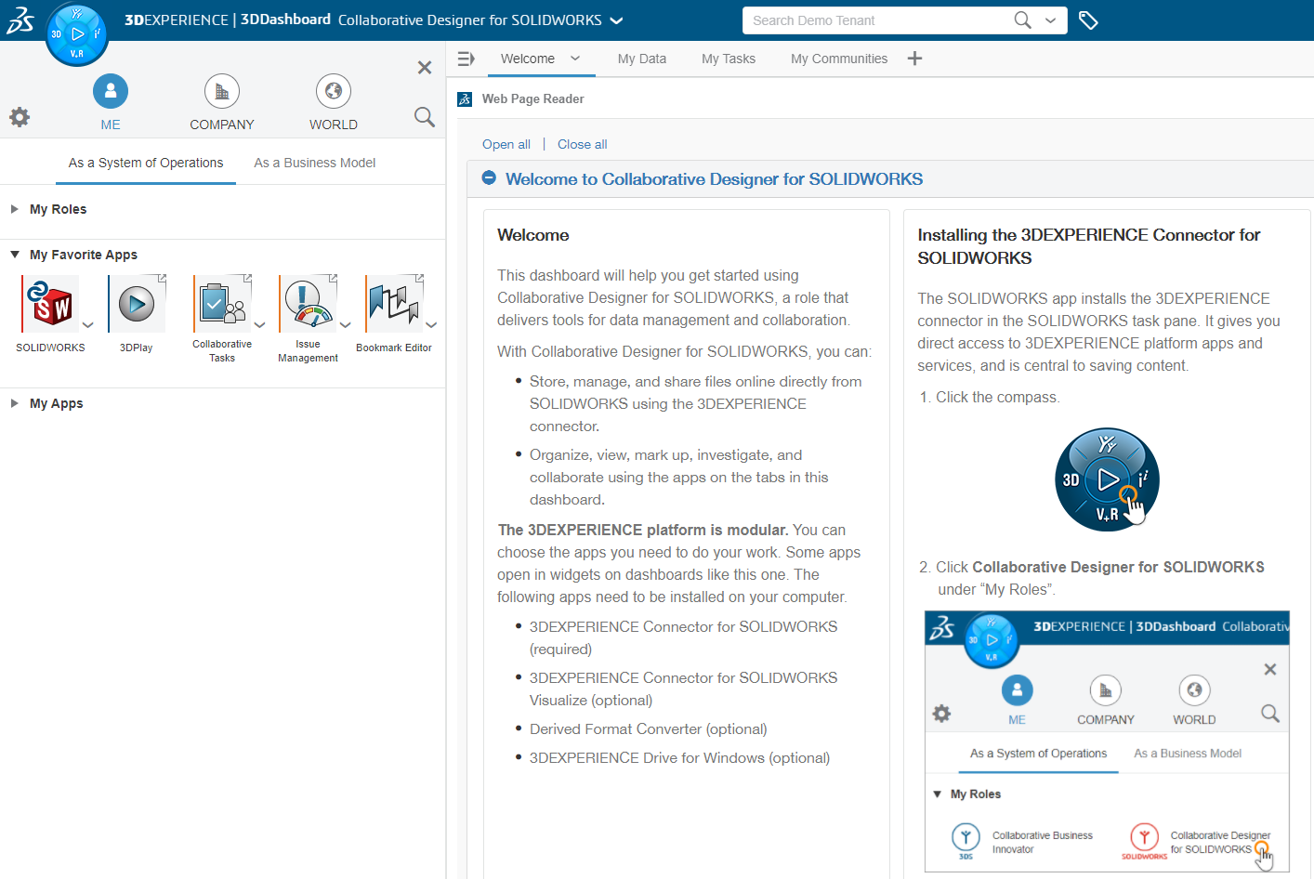Select As a Business Model tab

tap(314, 163)
